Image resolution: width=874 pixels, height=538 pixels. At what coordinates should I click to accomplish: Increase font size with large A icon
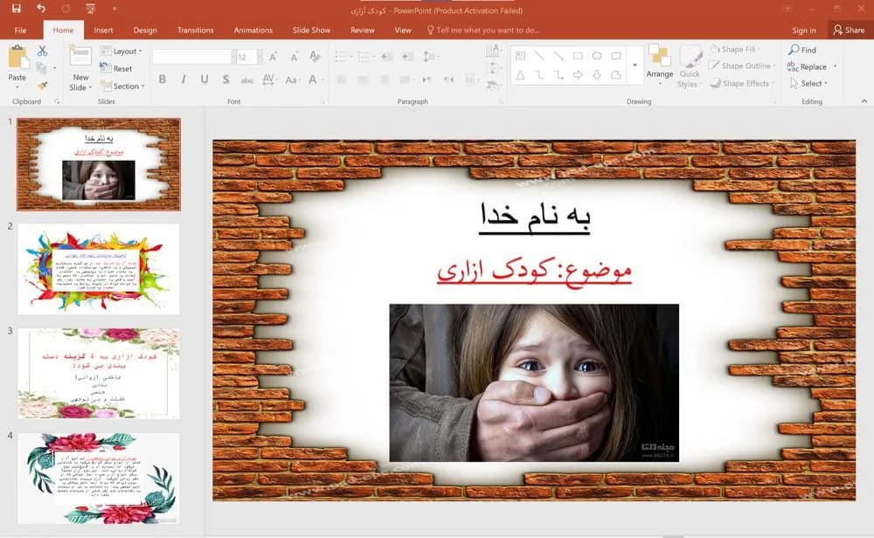click(273, 57)
